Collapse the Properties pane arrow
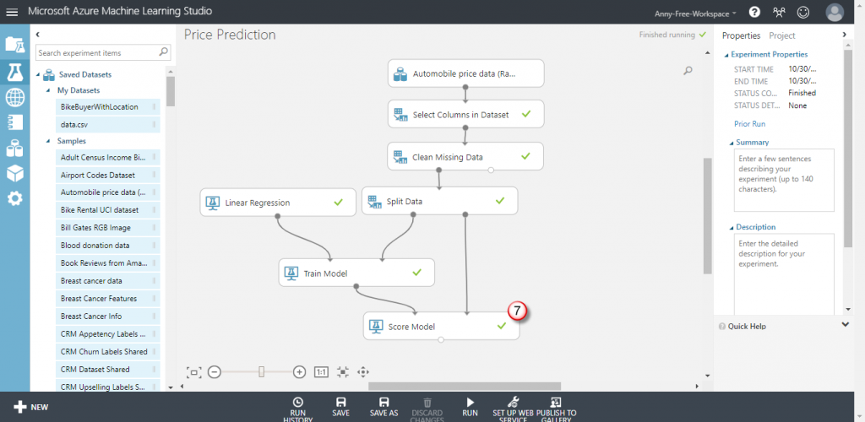This screenshot has height=422, width=865. (x=845, y=35)
